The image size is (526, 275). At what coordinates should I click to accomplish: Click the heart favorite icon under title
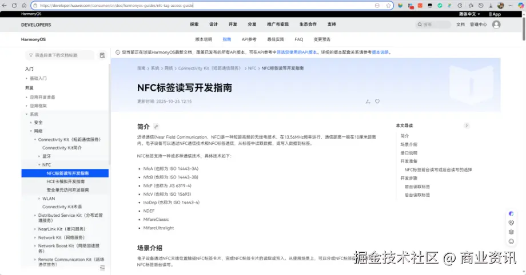[x=377, y=102]
